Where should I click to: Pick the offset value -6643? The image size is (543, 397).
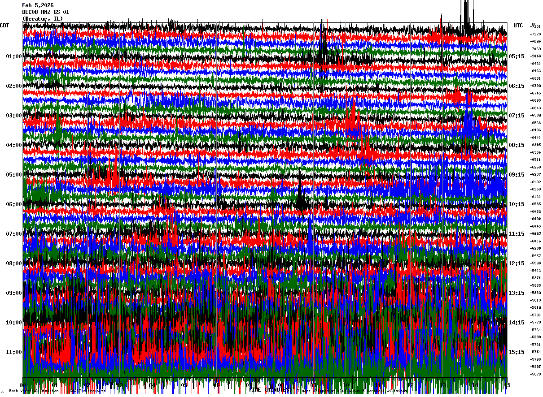pyautogui.click(x=536, y=108)
